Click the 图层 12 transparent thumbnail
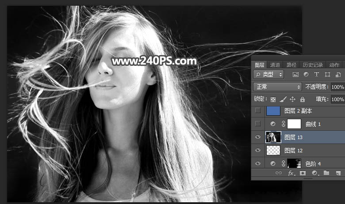 click(x=273, y=151)
